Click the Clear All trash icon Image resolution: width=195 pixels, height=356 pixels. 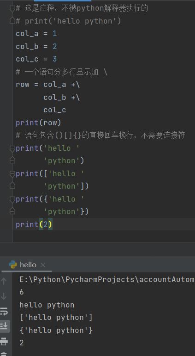tap(4, 355)
